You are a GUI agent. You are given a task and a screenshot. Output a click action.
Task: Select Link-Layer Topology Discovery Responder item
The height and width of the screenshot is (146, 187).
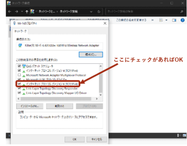[x=52, y=88]
